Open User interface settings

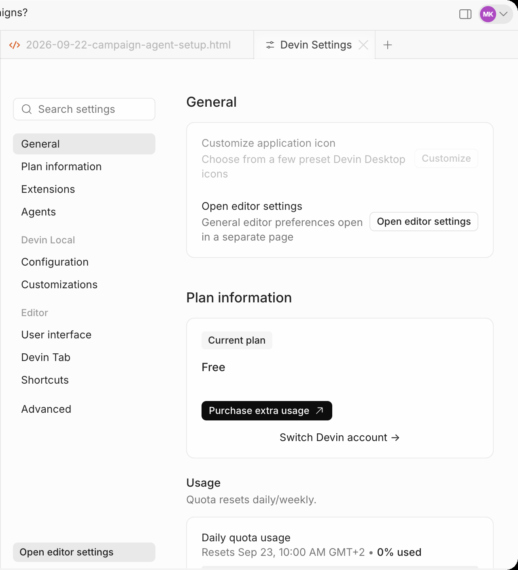click(84, 335)
